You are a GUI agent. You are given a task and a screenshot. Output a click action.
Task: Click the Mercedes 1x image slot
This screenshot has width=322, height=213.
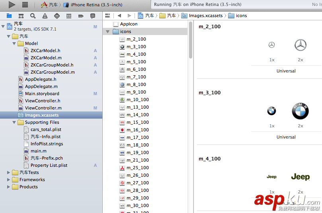pyautogui.click(x=272, y=45)
